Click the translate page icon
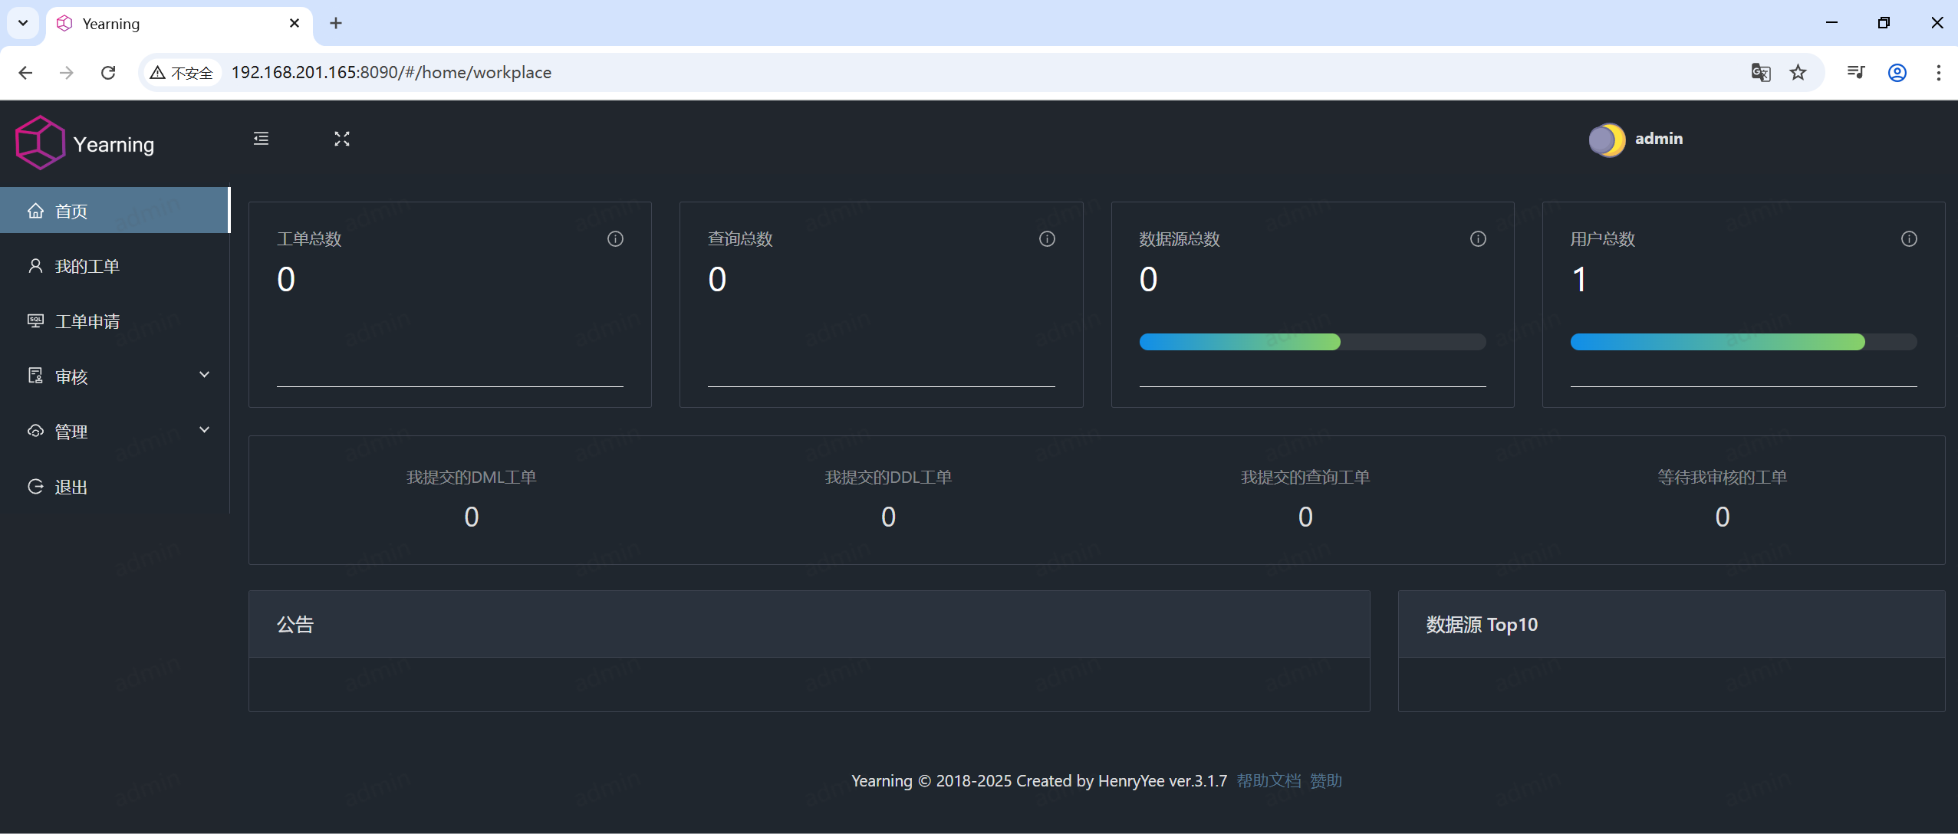This screenshot has width=1958, height=834. (x=1760, y=73)
